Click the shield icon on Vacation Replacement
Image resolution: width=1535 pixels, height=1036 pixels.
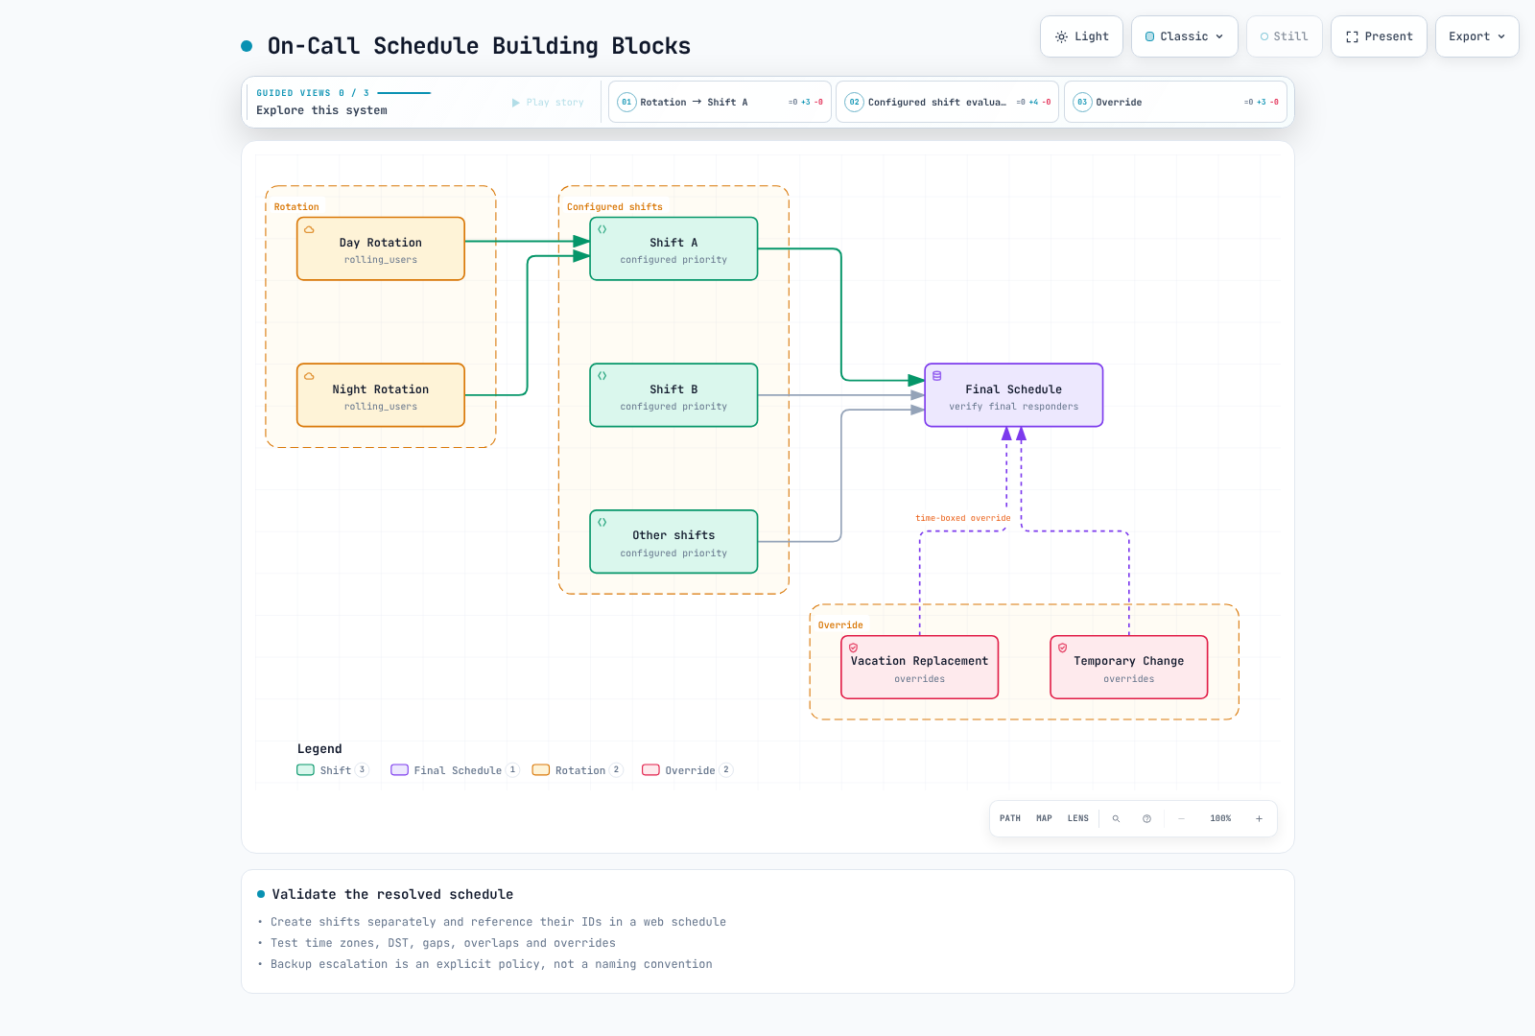854,648
